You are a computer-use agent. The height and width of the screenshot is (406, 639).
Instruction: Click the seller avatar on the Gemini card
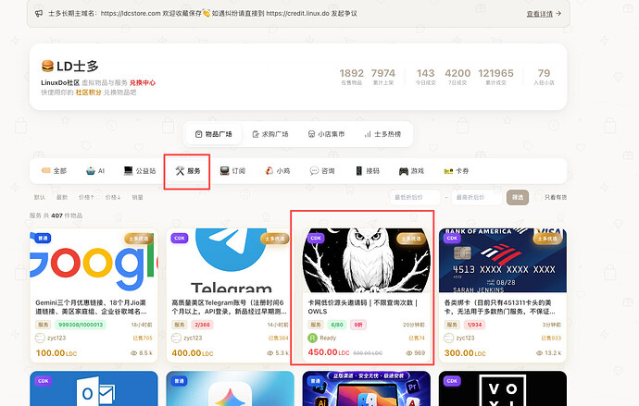(40, 338)
